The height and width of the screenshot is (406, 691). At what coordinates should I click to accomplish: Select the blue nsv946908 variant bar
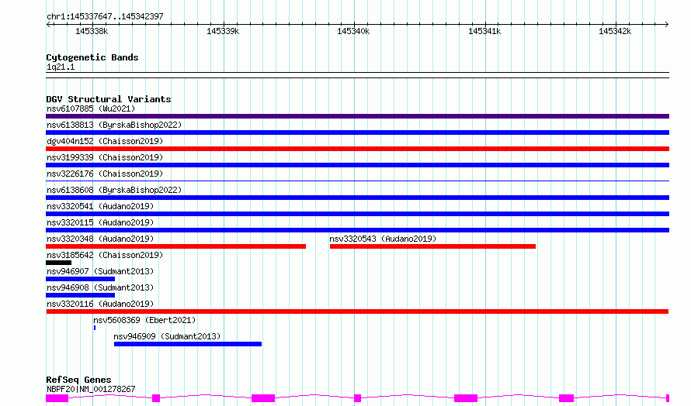[80, 295]
